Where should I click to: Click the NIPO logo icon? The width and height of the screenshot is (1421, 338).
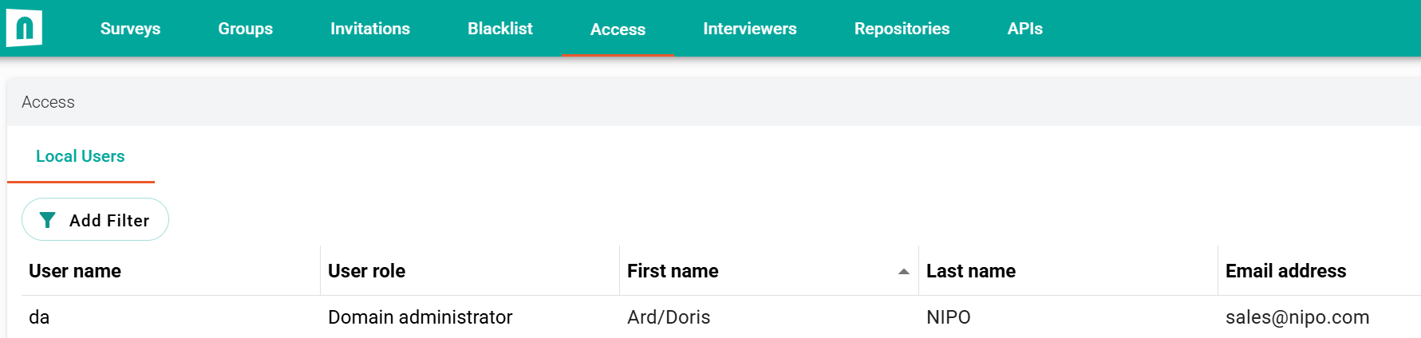(x=24, y=29)
